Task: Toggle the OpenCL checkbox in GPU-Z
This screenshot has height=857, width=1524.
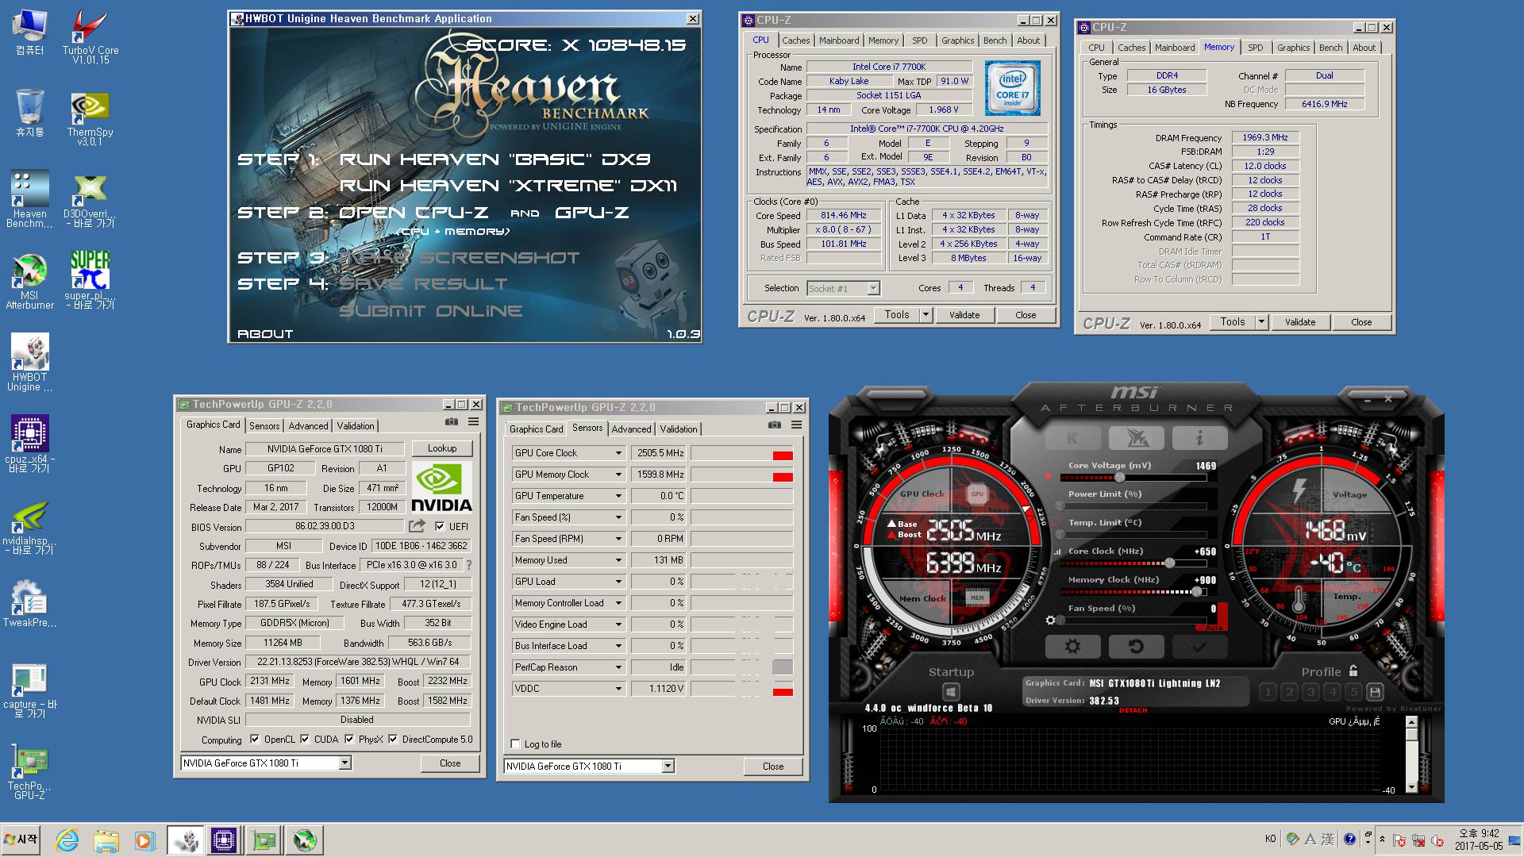Action: click(255, 739)
